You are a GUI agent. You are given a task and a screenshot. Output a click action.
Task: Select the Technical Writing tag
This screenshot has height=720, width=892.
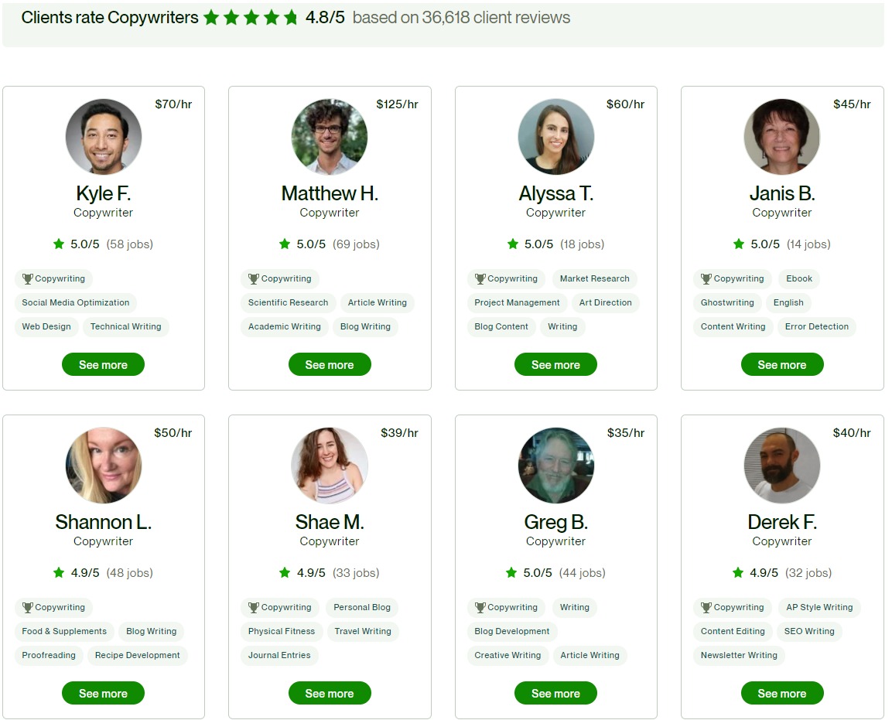[x=126, y=326]
